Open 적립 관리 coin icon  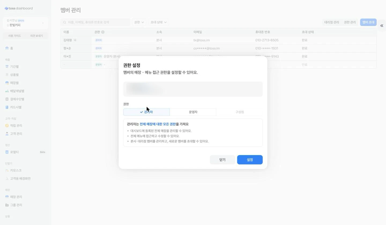[x=7, y=126]
